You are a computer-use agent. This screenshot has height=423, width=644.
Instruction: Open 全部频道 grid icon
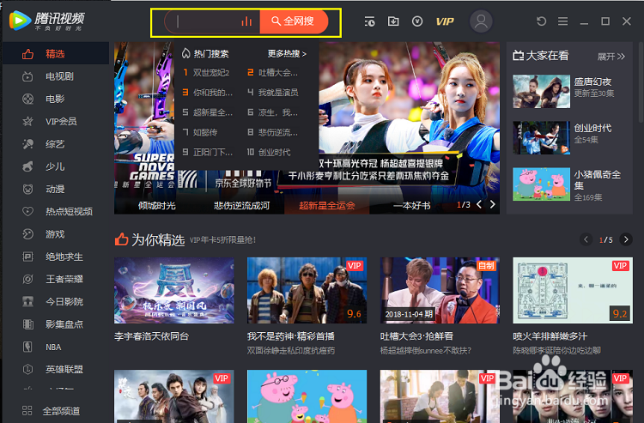27,411
